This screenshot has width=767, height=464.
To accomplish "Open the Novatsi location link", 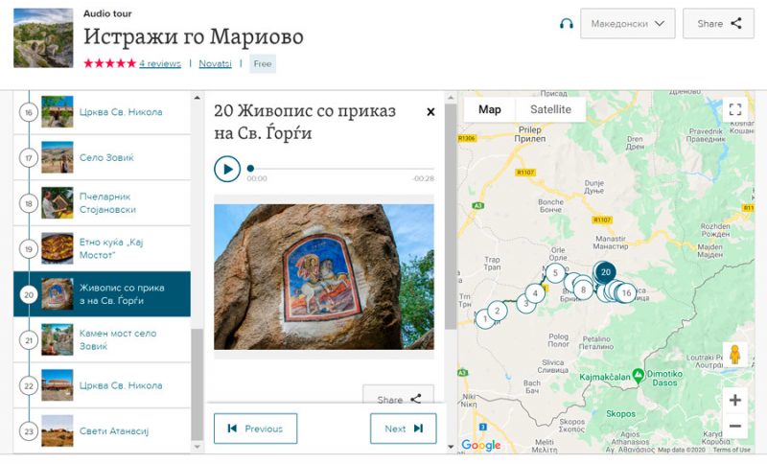I will coord(215,63).
